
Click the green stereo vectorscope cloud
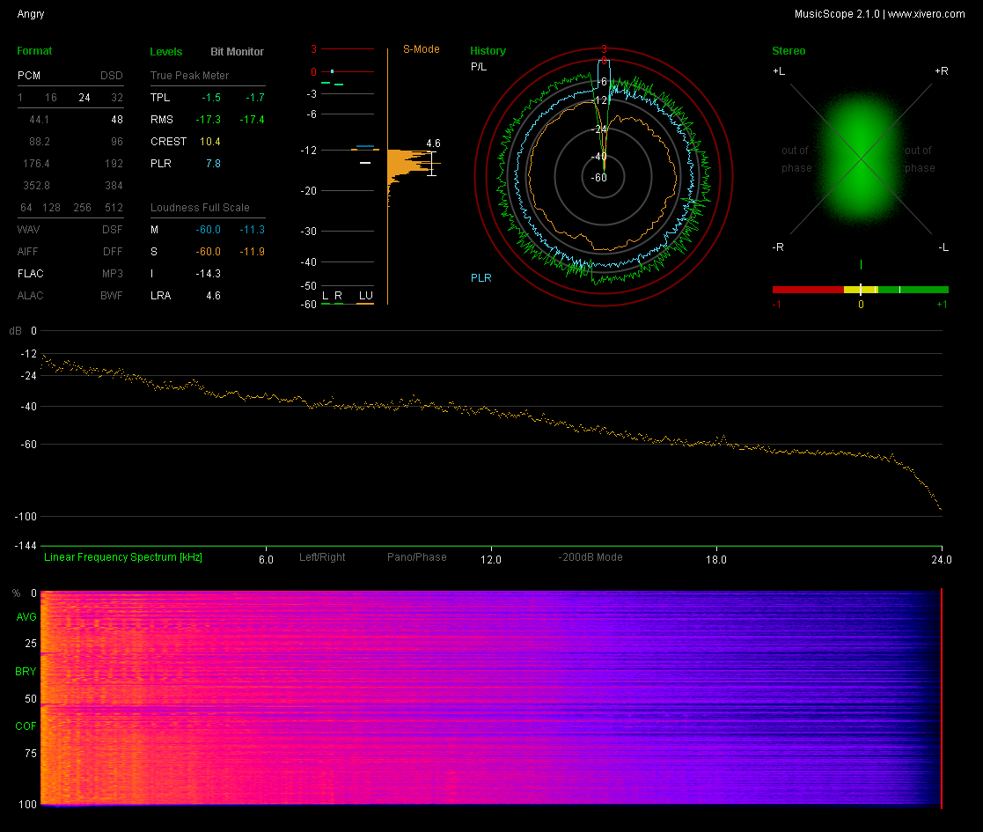[x=861, y=158]
